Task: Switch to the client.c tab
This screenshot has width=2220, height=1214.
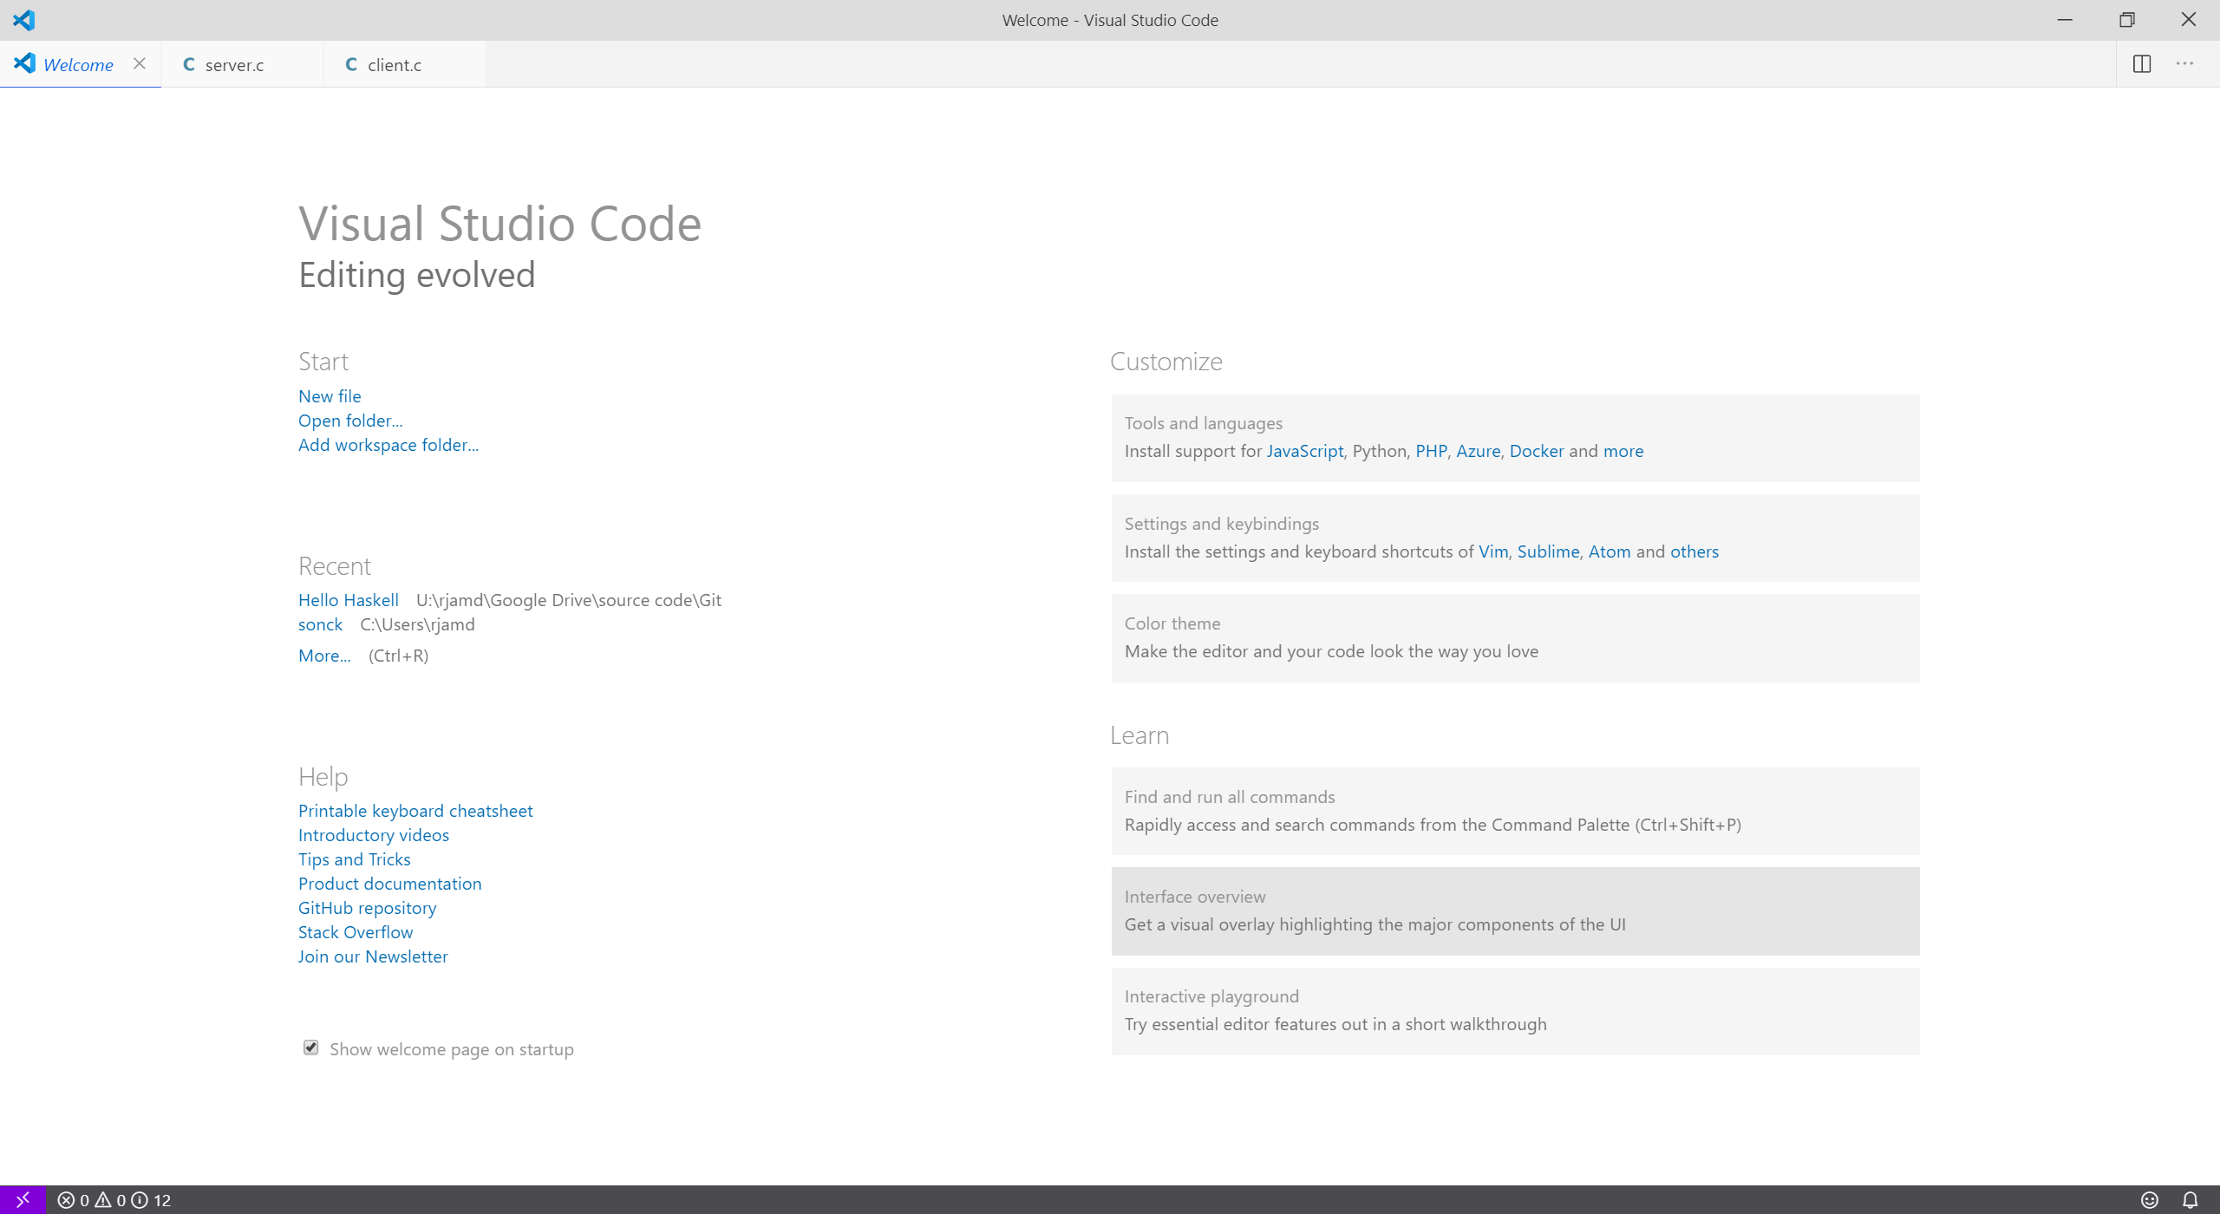Action: 394,65
